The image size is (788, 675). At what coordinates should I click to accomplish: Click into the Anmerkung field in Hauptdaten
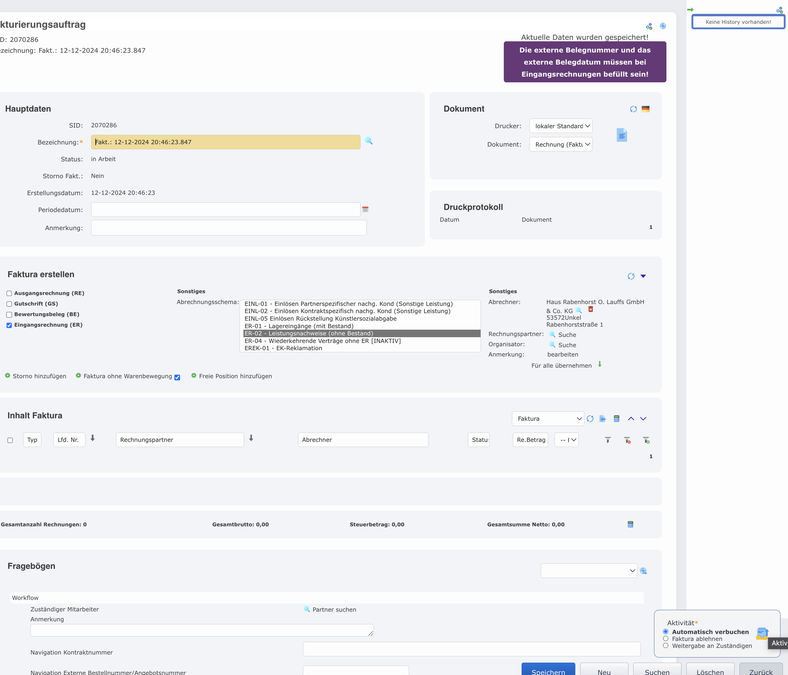pyautogui.click(x=229, y=228)
